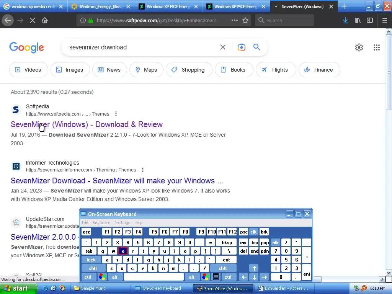Viewport: 392px width, 294px height.
Task: Click the e key on keyboard
Action: coord(123,251)
